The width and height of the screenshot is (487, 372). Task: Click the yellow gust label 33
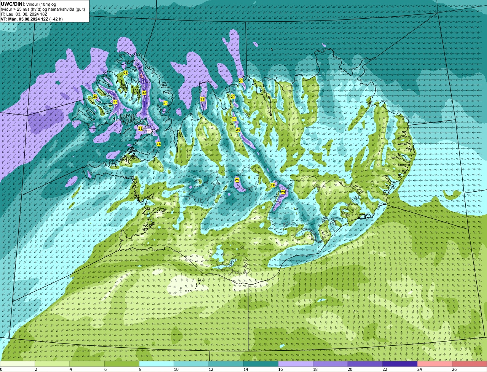115,102
